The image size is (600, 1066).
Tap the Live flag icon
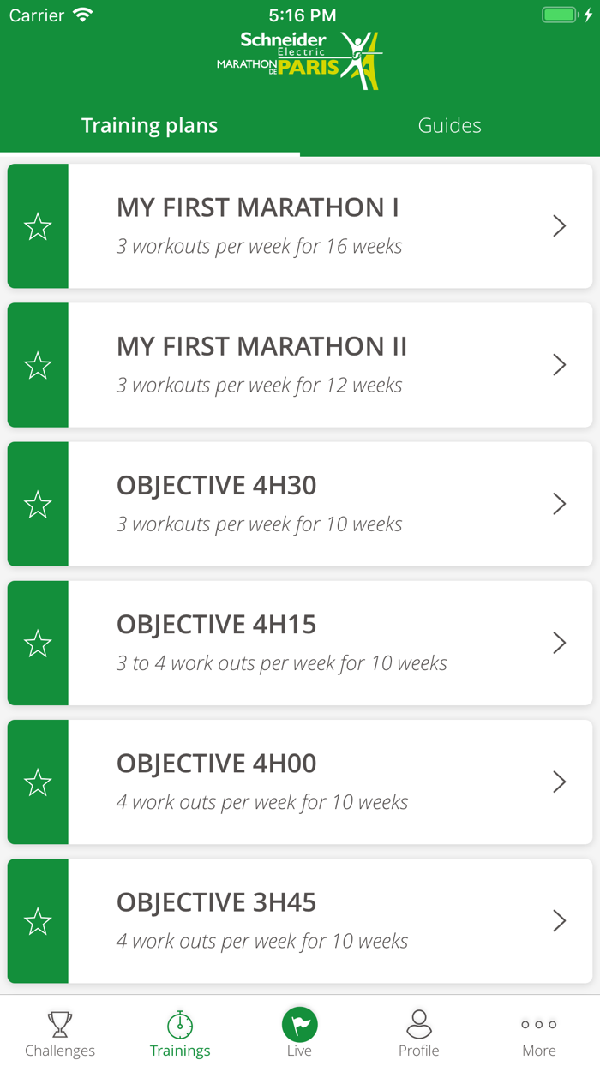pos(299,1022)
